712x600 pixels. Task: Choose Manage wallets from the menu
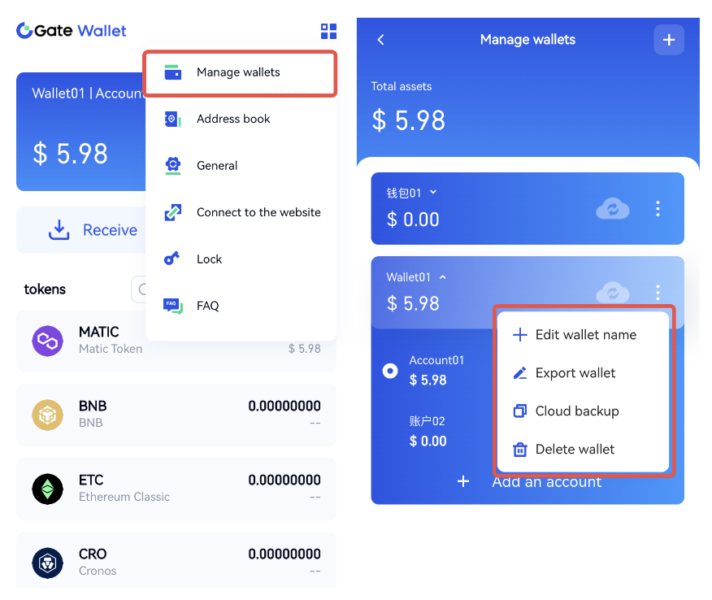[x=239, y=72]
